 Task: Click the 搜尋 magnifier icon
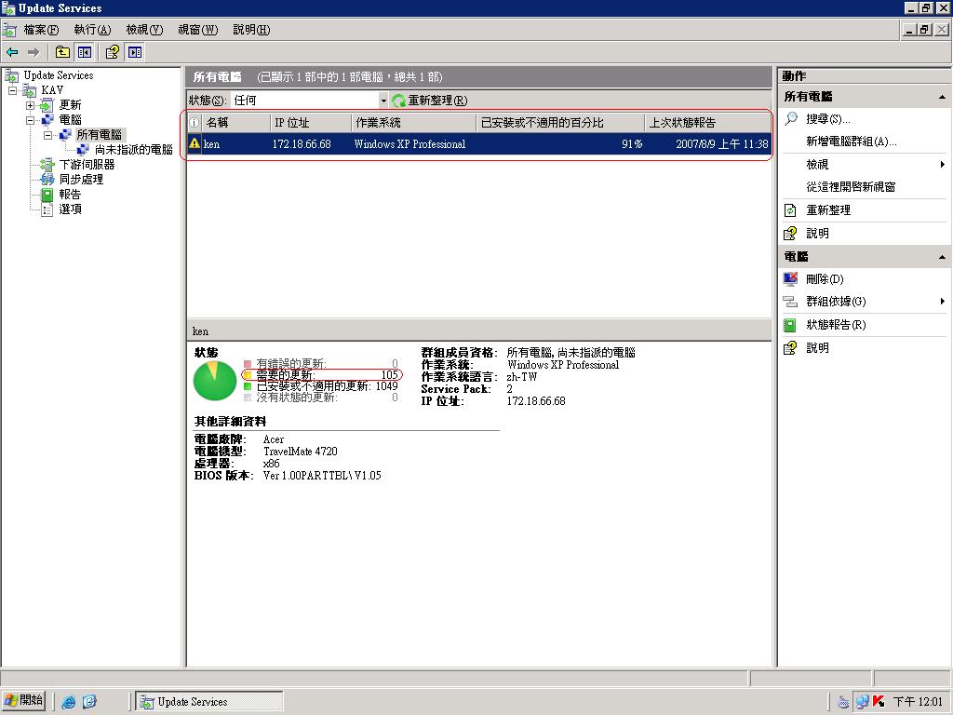[x=791, y=118]
